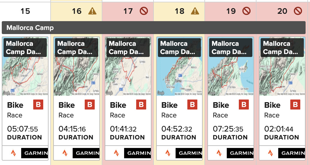Image resolution: width=310 pixels, height=165 pixels.
Task: Select the Bike Race label on day 19
Action: [221, 110]
